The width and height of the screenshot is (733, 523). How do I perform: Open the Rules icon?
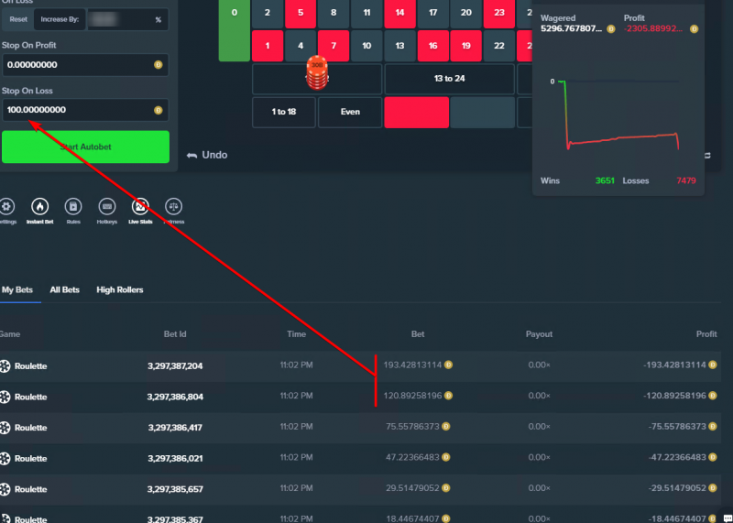click(x=73, y=206)
